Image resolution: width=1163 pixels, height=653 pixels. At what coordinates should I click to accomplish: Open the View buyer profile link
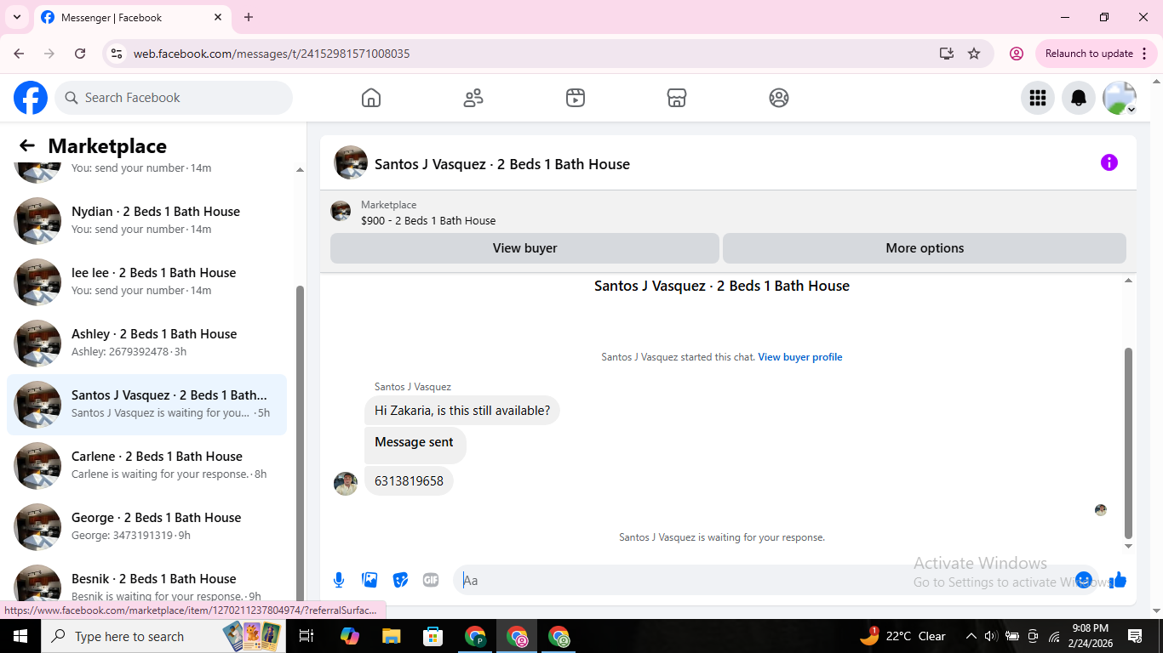[x=800, y=357]
